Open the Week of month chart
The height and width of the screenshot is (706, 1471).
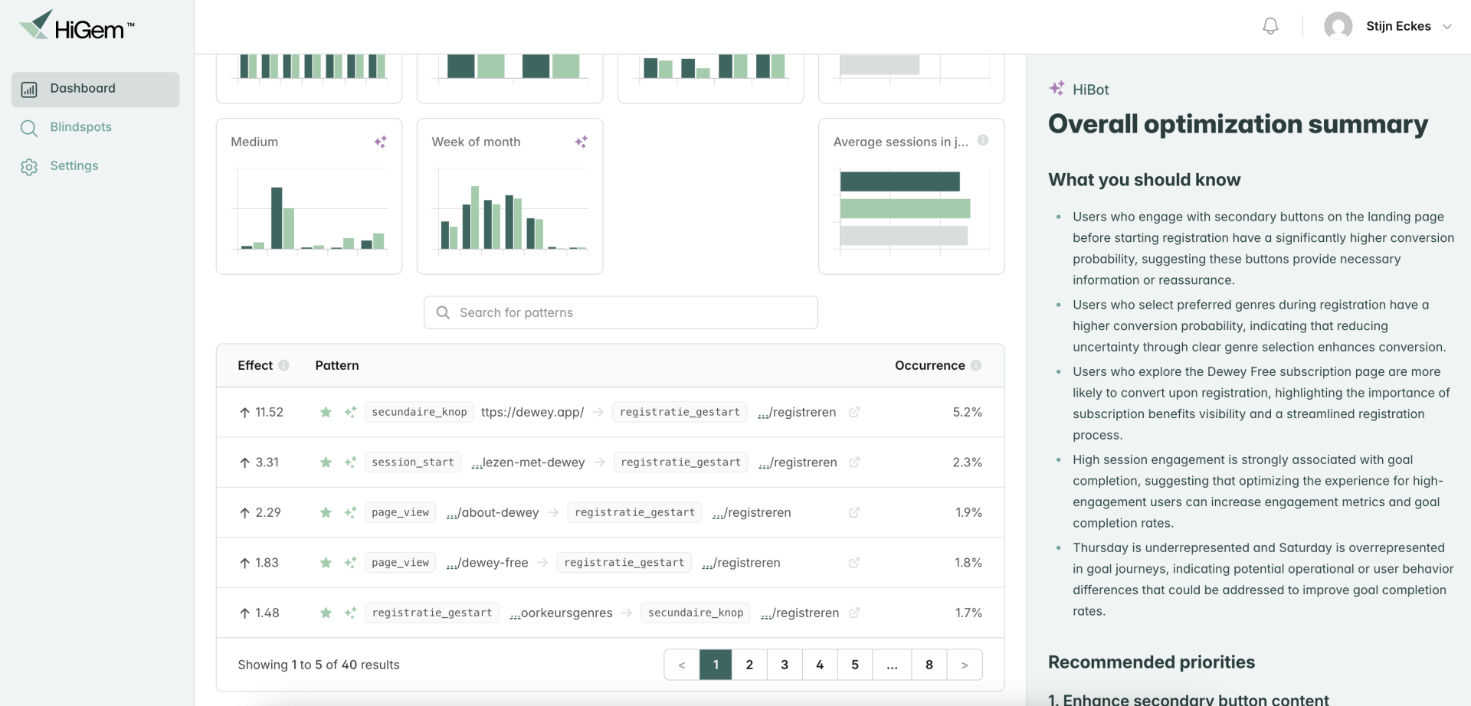(x=509, y=196)
